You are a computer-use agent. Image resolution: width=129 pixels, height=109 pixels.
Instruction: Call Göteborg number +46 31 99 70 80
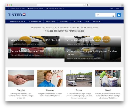[17, 9]
